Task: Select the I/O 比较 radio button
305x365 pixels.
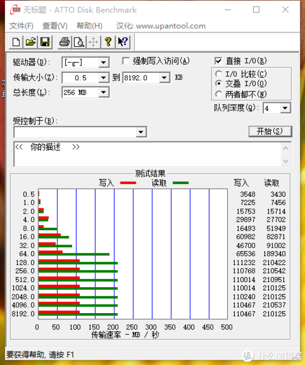Action: click(219, 74)
